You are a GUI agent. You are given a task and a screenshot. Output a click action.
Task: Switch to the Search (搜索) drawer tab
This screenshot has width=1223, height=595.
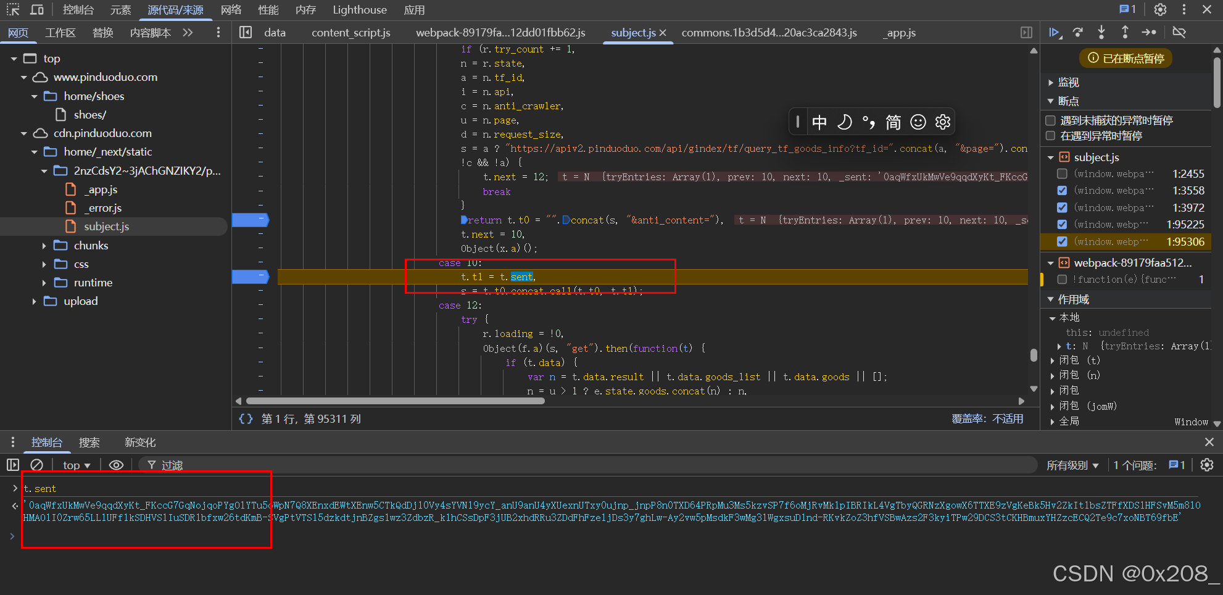click(89, 443)
